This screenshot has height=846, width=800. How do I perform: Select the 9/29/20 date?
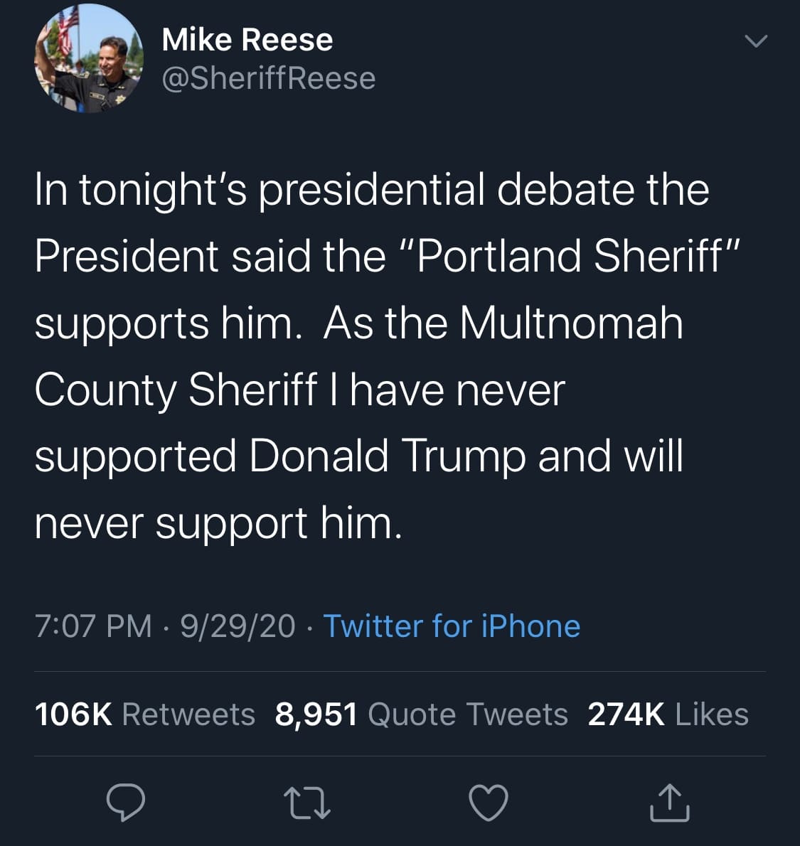tap(238, 626)
